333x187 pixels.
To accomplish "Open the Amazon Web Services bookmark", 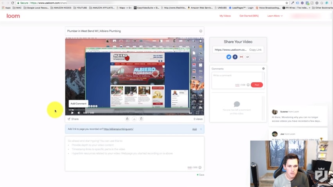I will click(200, 8).
